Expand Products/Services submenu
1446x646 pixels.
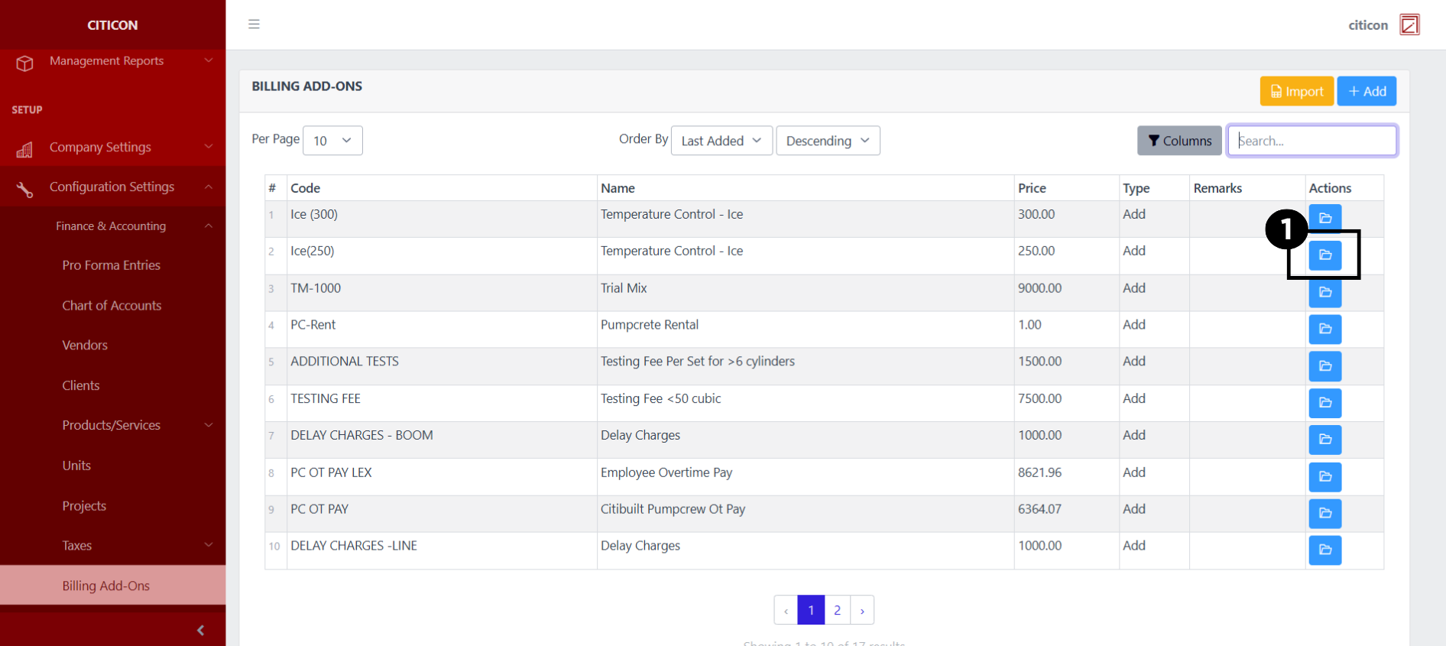click(x=112, y=425)
